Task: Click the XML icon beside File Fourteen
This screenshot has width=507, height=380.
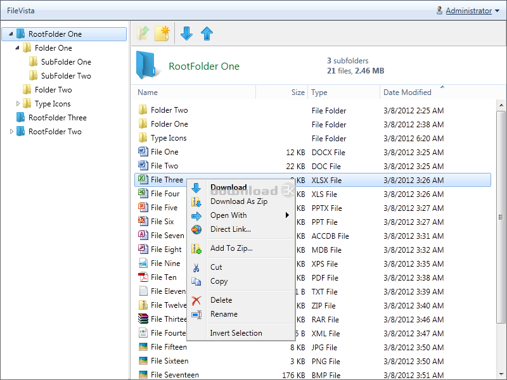Action: (x=143, y=332)
